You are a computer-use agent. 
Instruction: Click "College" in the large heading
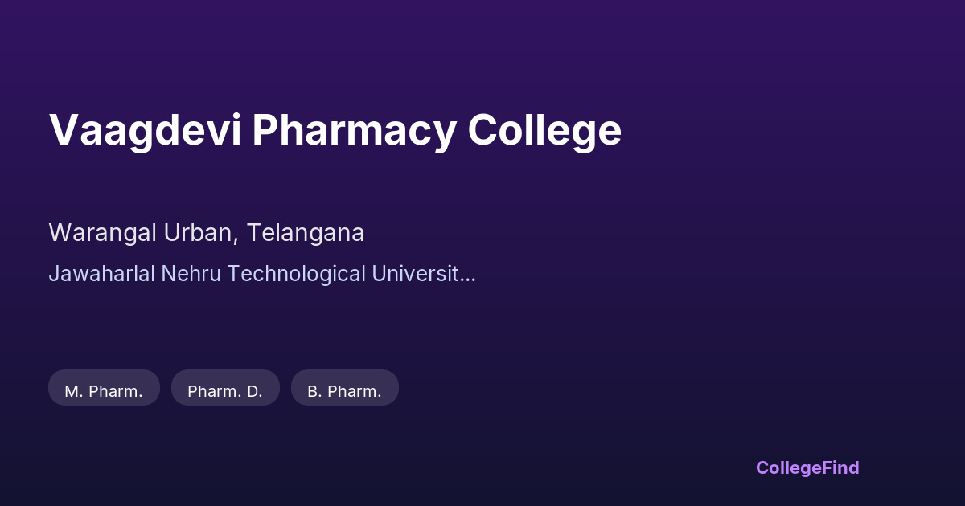pos(544,130)
